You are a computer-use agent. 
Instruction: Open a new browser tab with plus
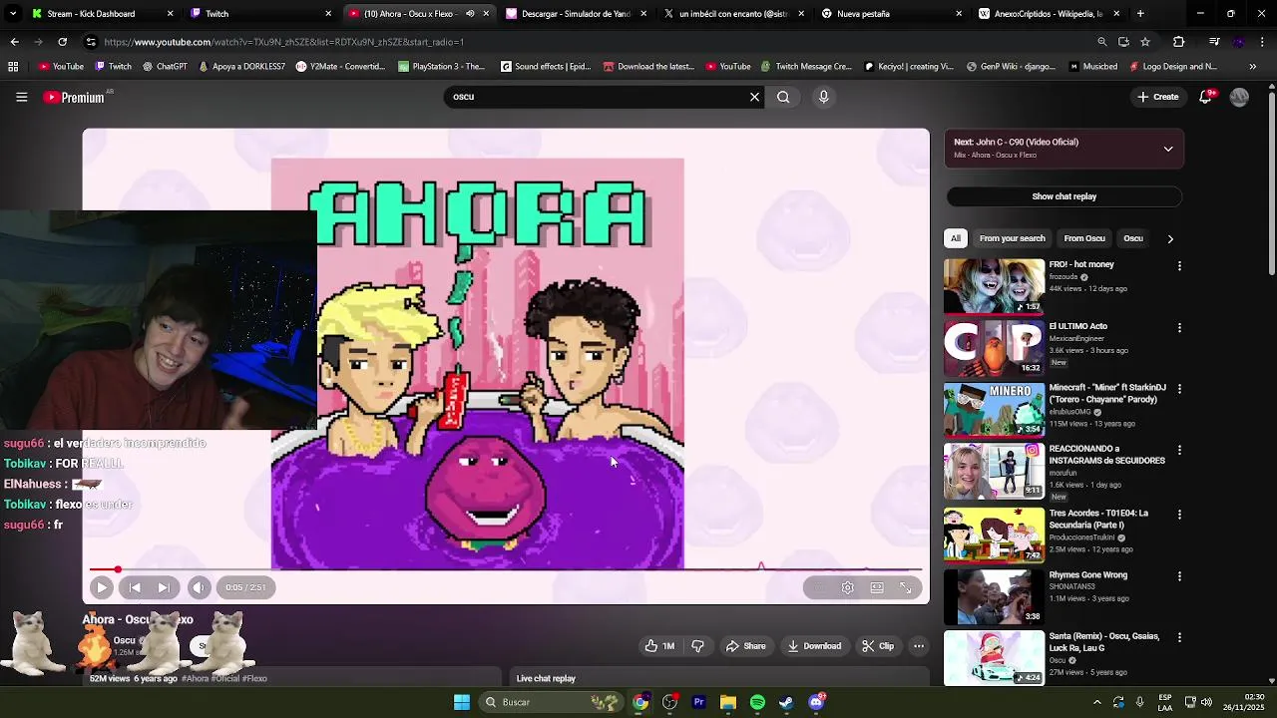tap(1140, 14)
